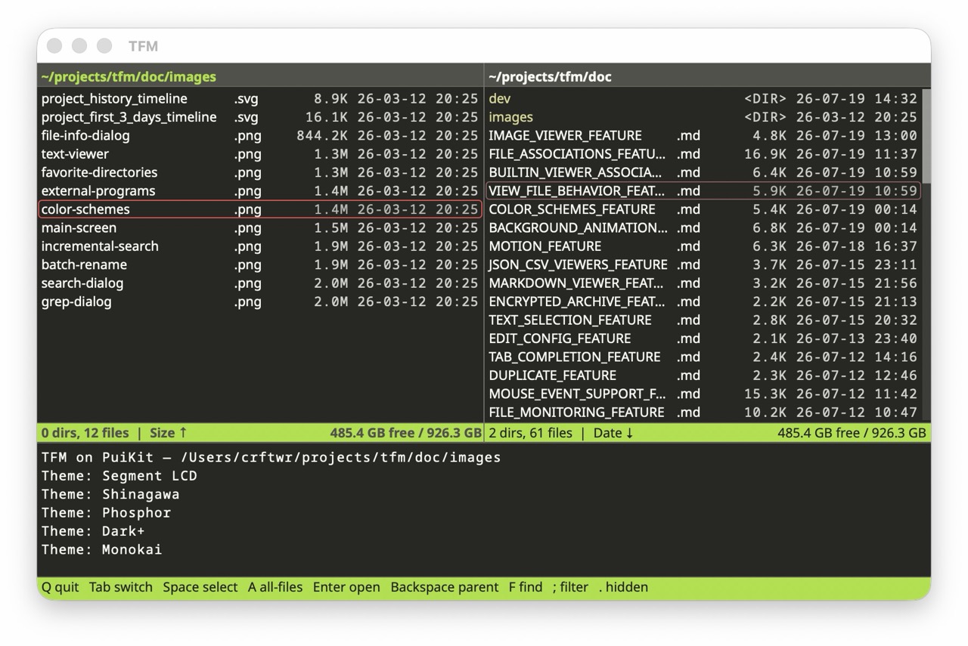Select search-dialog png file
The height and width of the screenshot is (646, 968).
(260, 283)
